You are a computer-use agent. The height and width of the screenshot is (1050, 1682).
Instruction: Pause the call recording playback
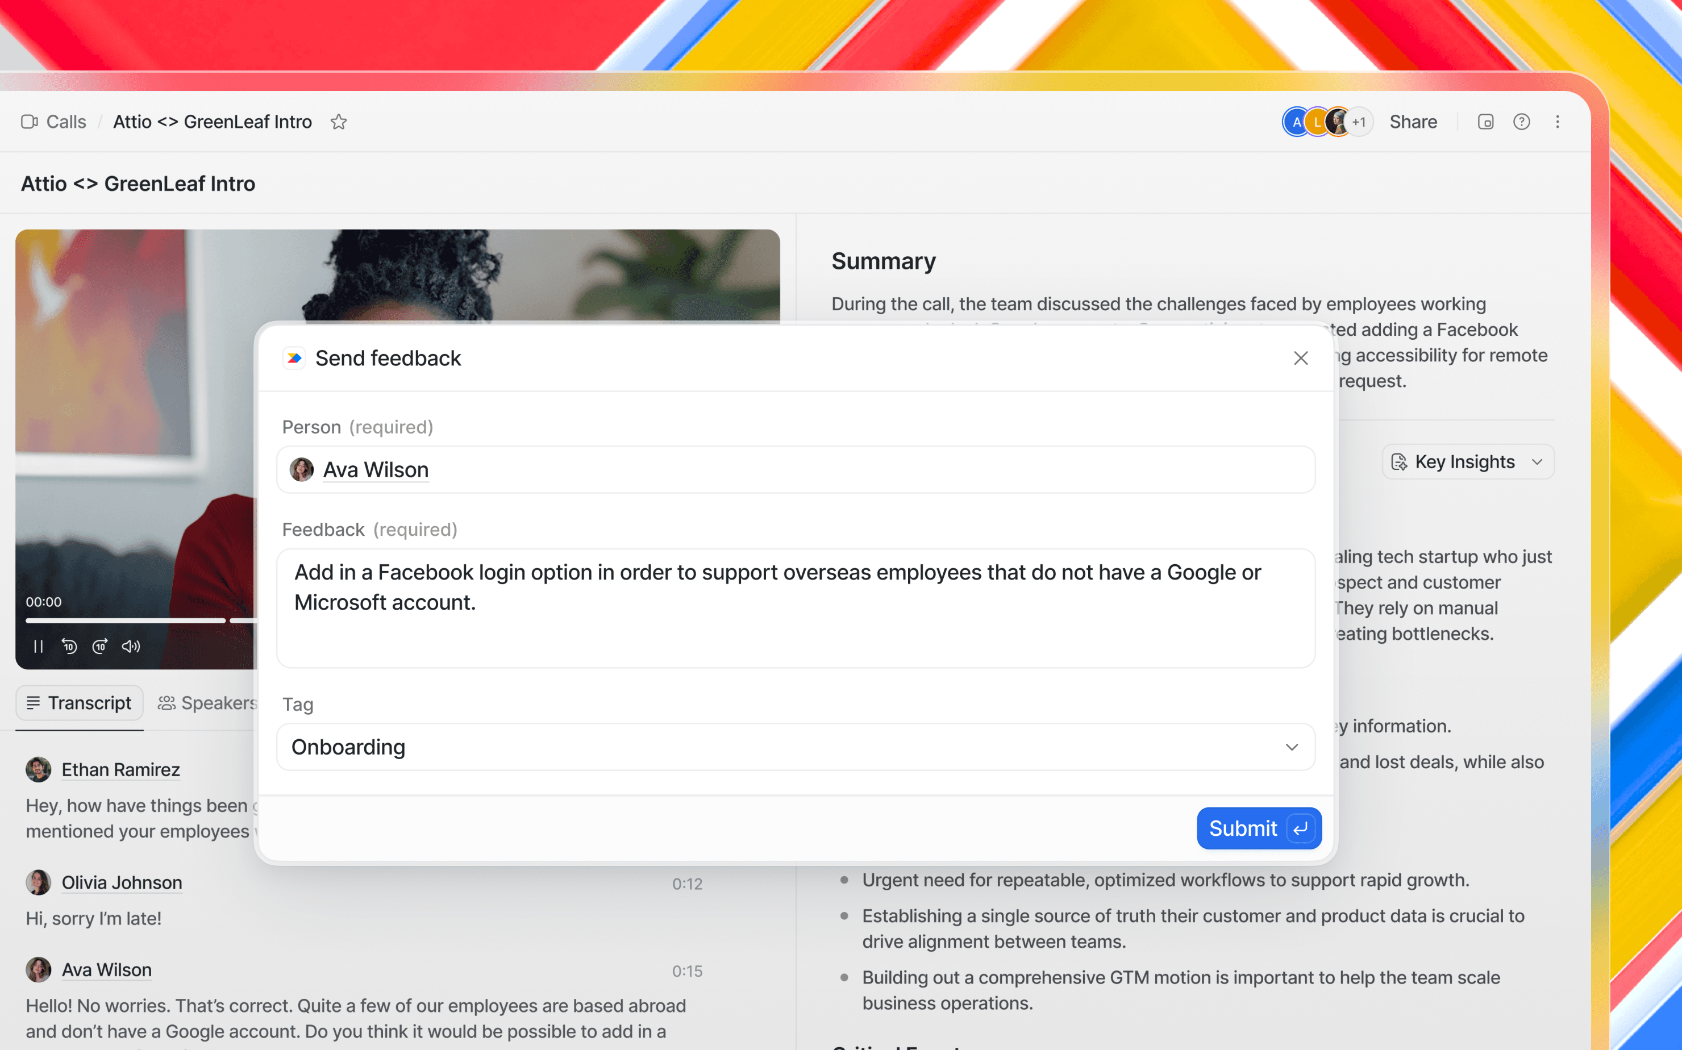[38, 647]
